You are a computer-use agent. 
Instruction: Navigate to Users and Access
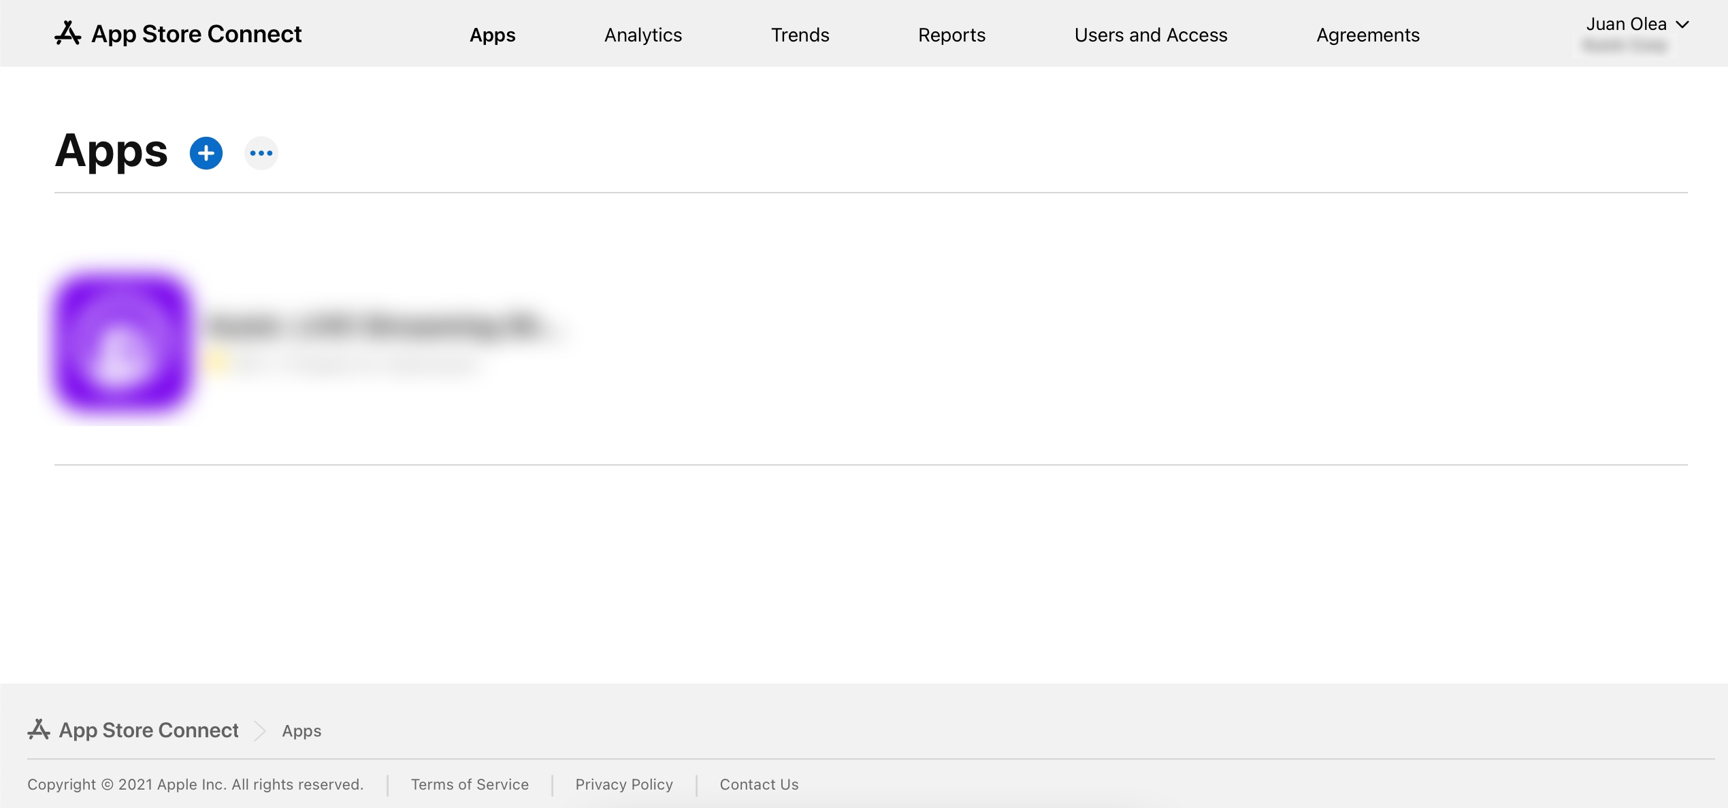[x=1151, y=35]
